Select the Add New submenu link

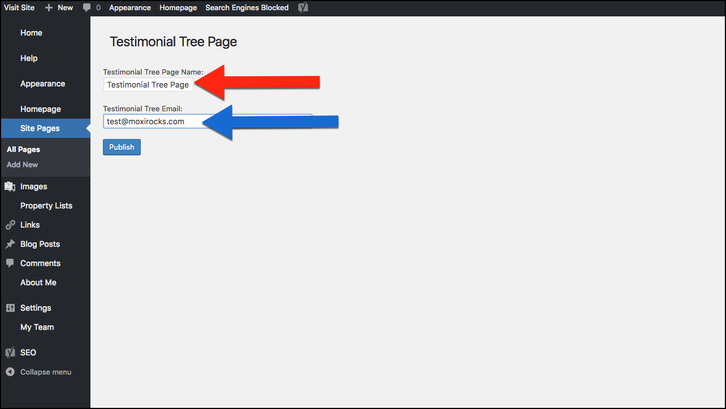(23, 164)
